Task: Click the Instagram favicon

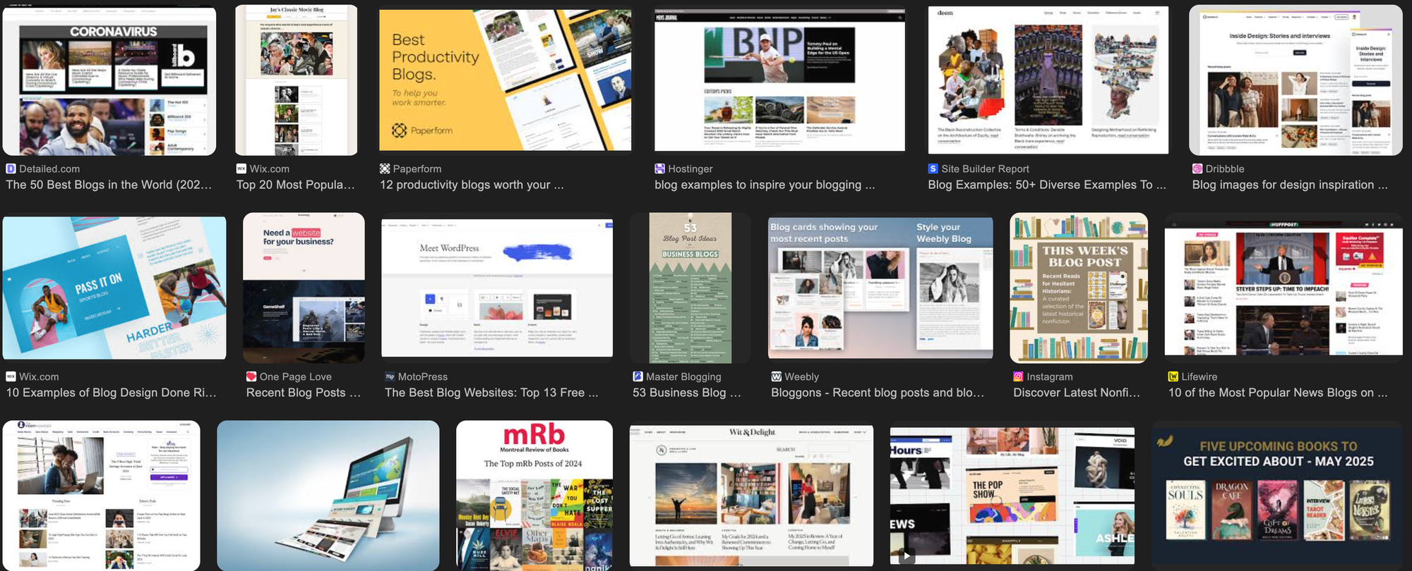Action: (x=1018, y=376)
